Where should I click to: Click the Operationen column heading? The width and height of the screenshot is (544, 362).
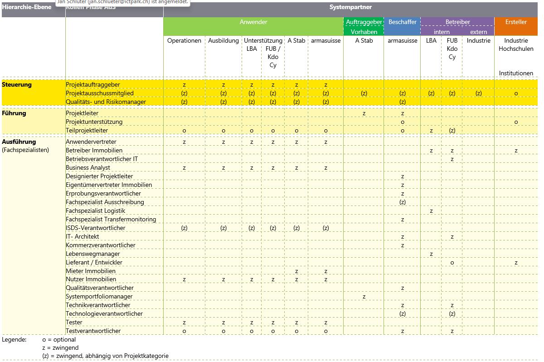pos(184,41)
